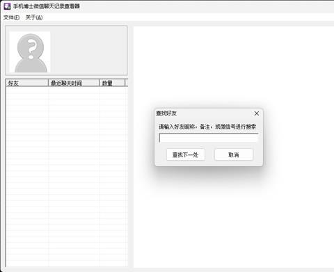Image resolution: width=334 pixels, height=272 pixels.
Task: Open the 文件(F) menu
Action: [11, 17]
